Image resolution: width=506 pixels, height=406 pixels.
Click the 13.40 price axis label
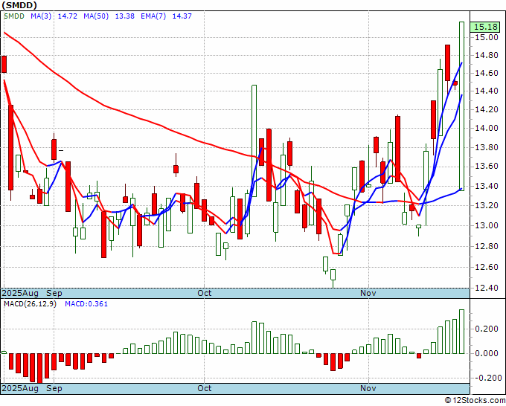tap(487, 186)
